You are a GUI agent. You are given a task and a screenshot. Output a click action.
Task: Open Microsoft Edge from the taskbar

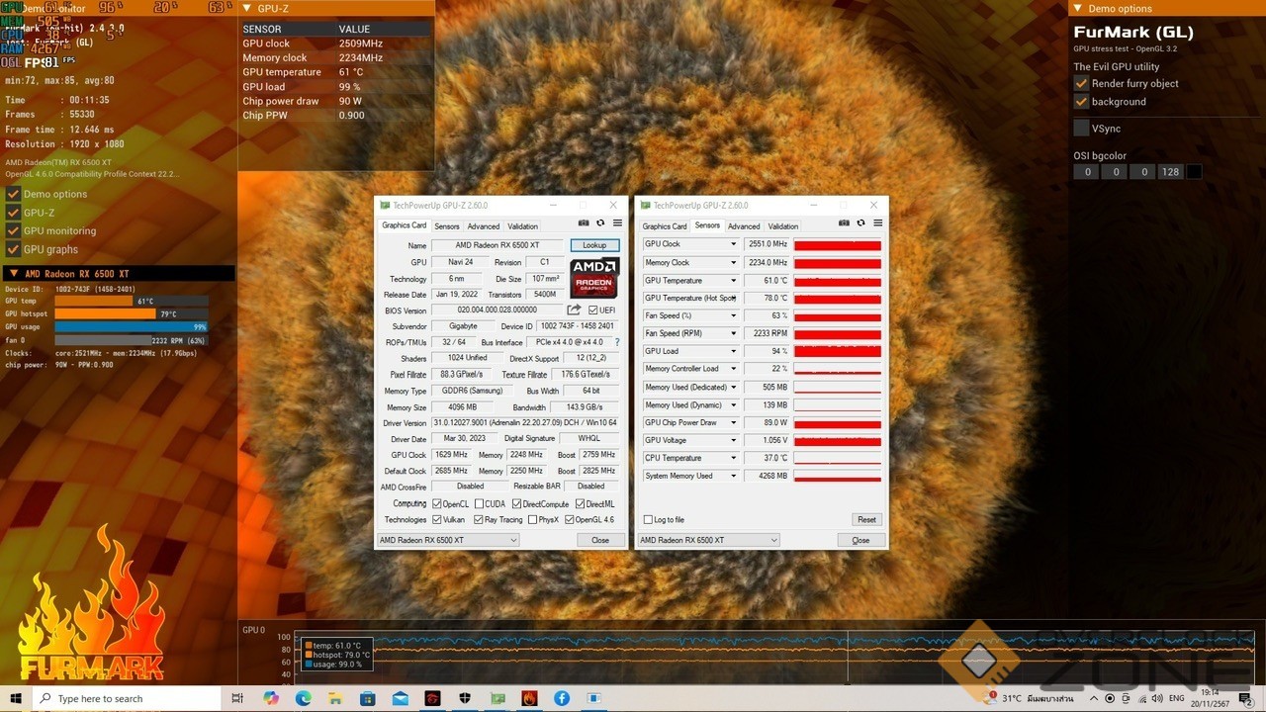click(304, 698)
